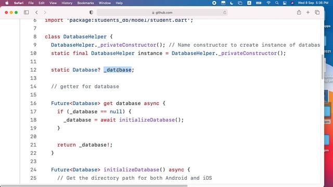Open Siri from menu bar
This screenshot has height=187, width=333.
point(292,3)
